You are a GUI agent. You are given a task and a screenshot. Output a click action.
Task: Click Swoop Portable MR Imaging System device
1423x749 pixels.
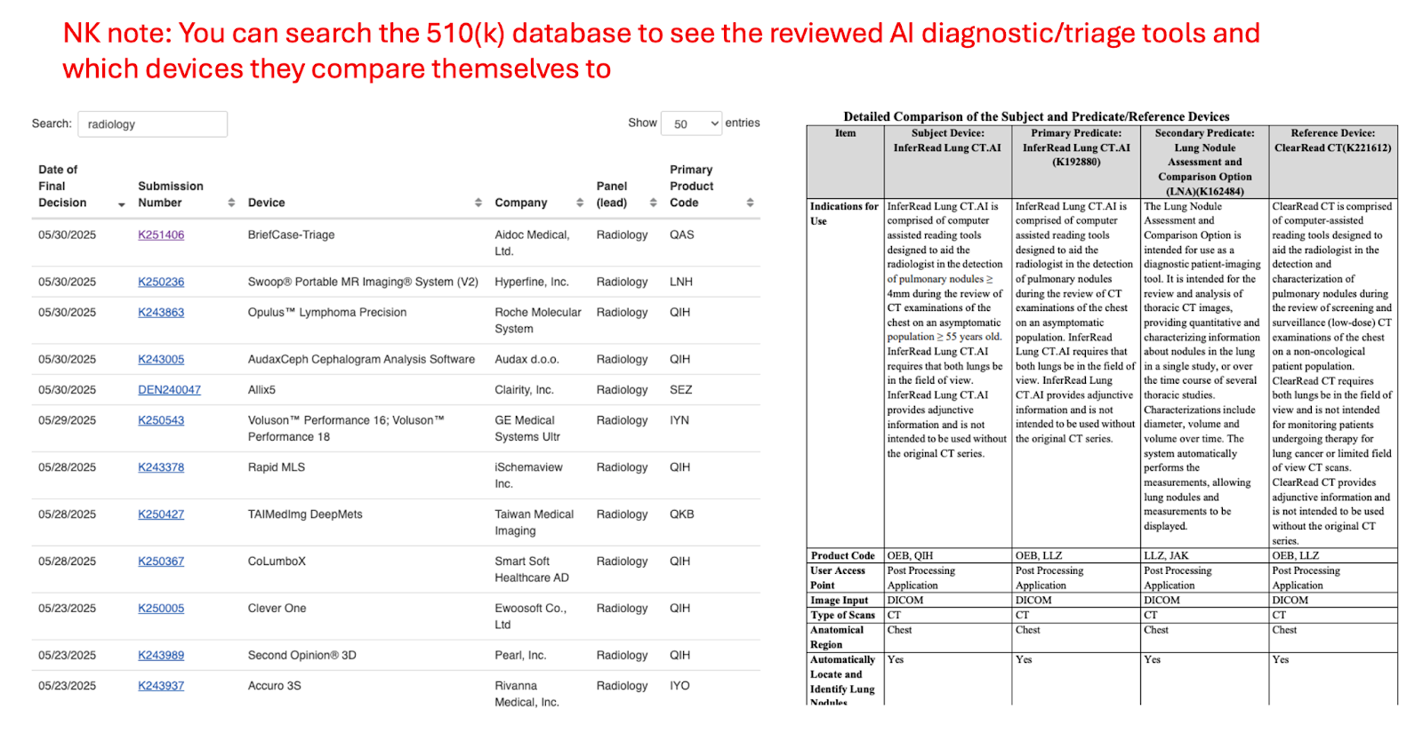(x=363, y=282)
